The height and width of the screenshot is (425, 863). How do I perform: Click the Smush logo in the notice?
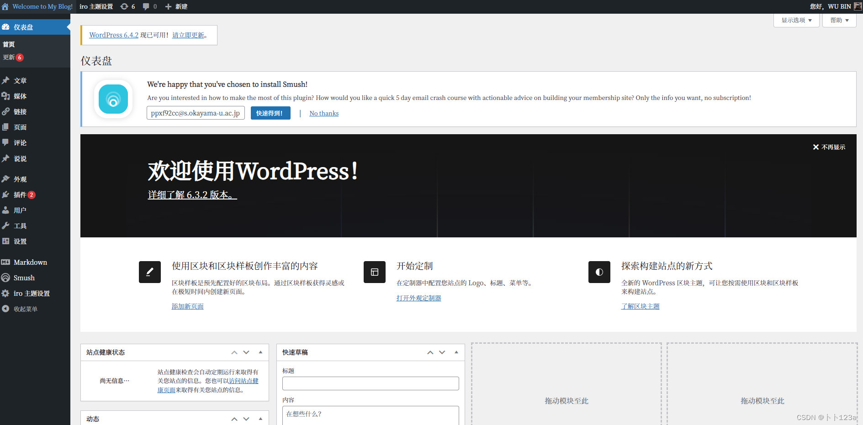[113, 99]
